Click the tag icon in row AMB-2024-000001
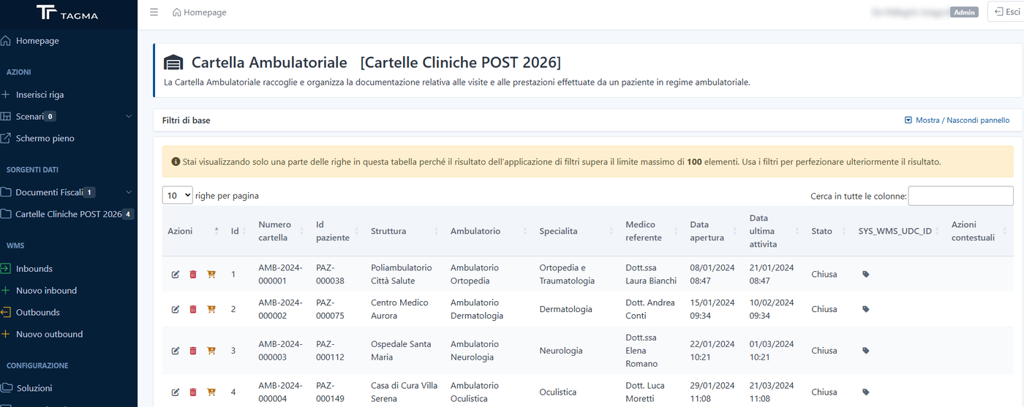Image resolution: width=1024 pixels, height=407 pixels. coord(866,275)
